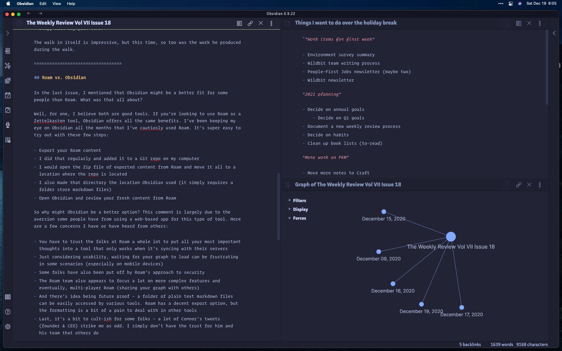Select the December 19, 2020 graph node
The image size is (562, 351).
(x=421, y=304)
